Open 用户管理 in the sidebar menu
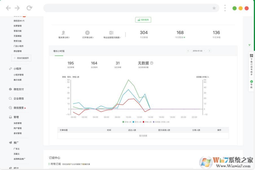The image size is (255, 170). point(18,128)
